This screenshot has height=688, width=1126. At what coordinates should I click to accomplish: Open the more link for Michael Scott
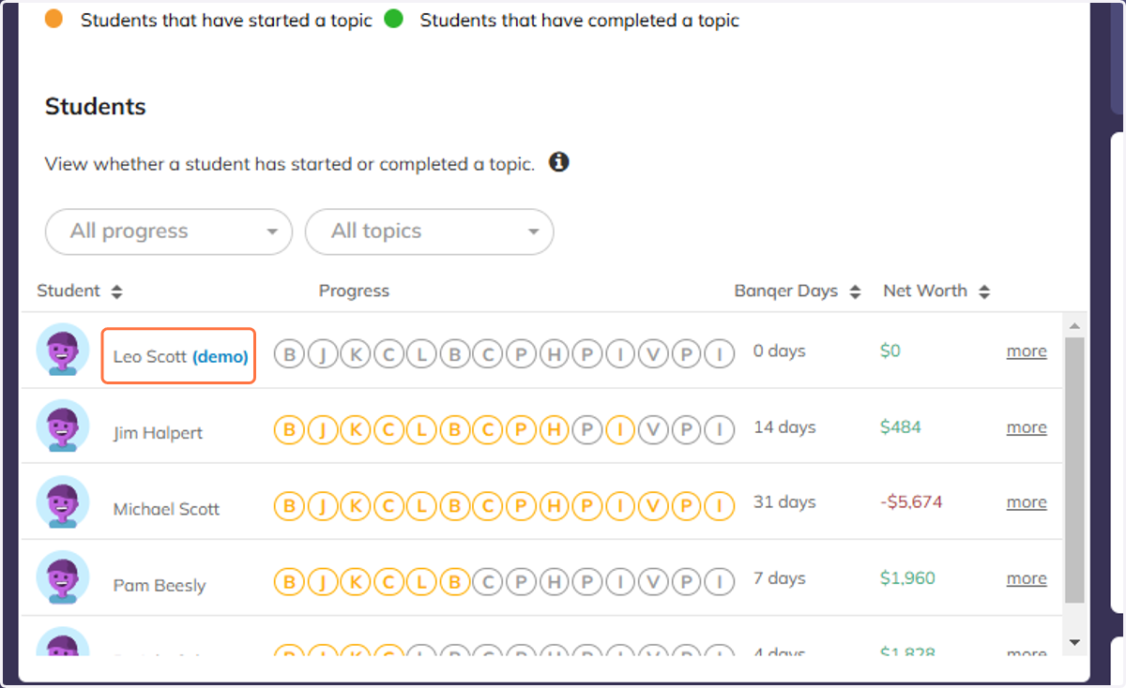point(1027,502)
